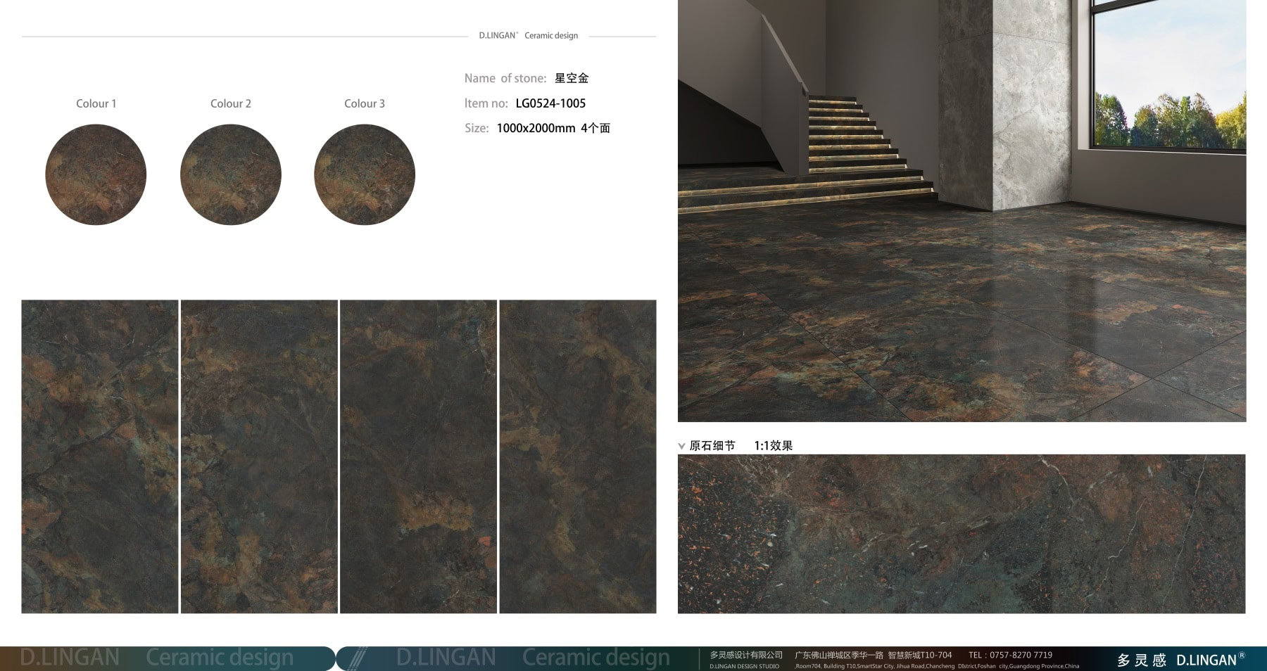Click the third stone slab thumbnail
1267x671 pixels.
418,456
